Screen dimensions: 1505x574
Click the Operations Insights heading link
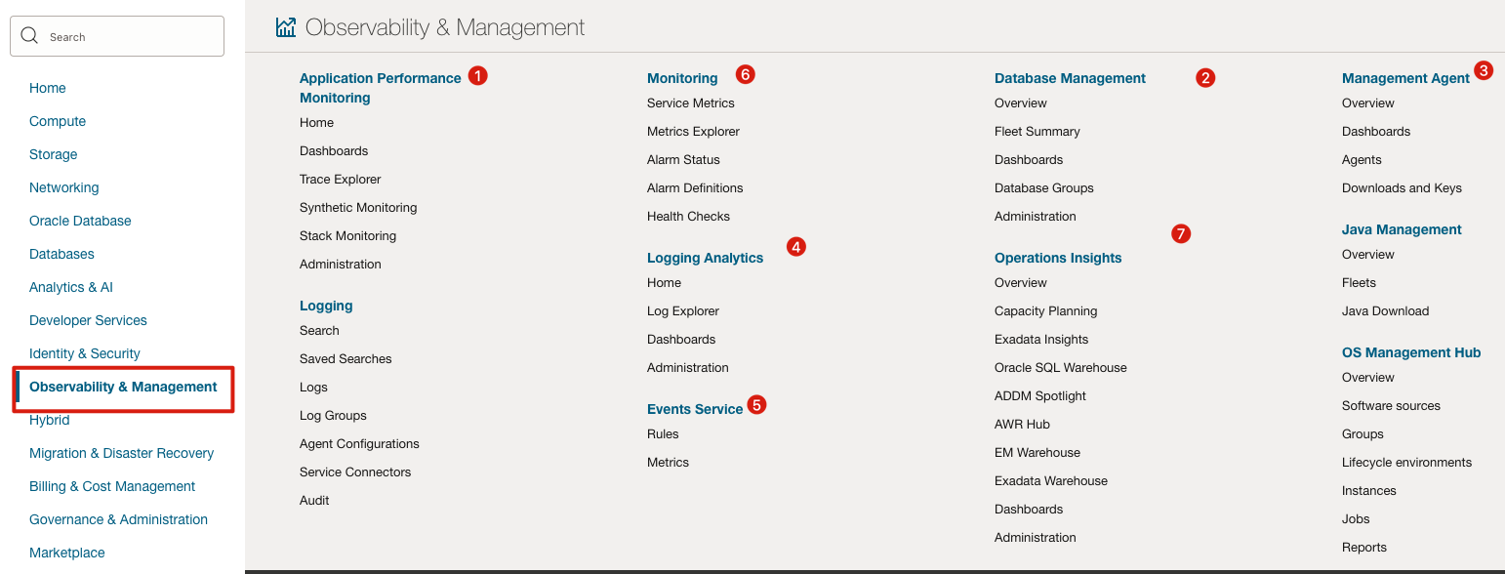1058,258
